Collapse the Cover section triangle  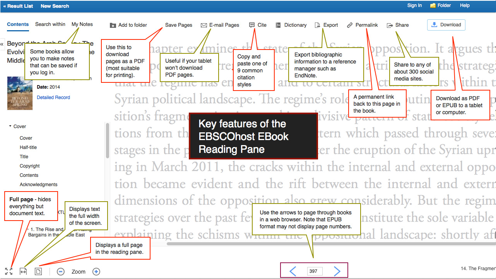tap(10, 127)
